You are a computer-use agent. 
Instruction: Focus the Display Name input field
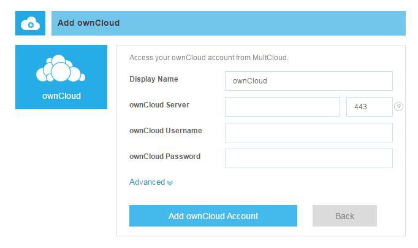coord(308,81)
